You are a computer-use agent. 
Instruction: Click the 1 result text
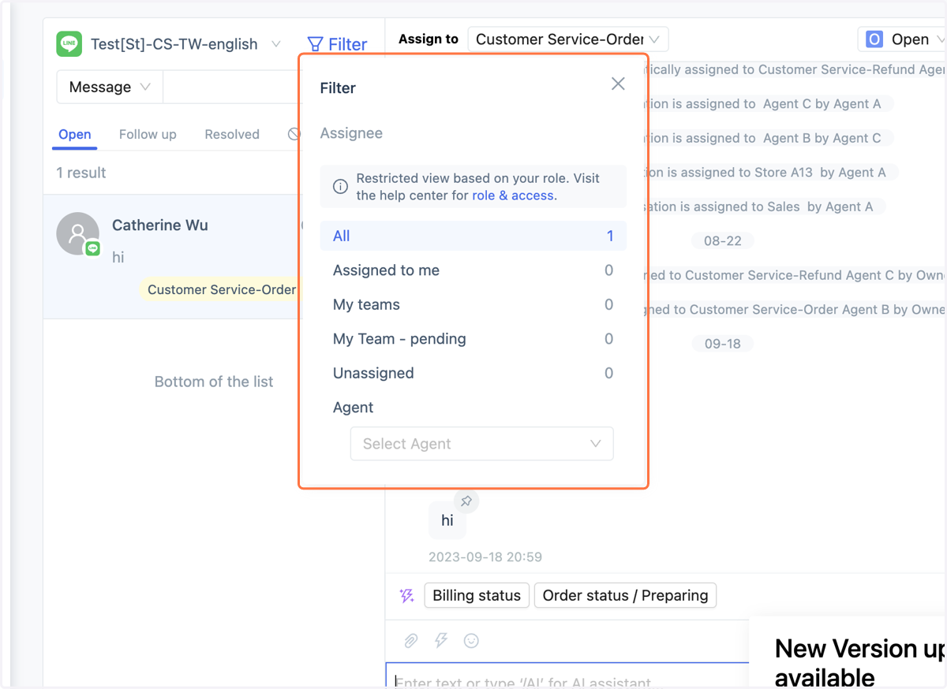tap(81, 173)
